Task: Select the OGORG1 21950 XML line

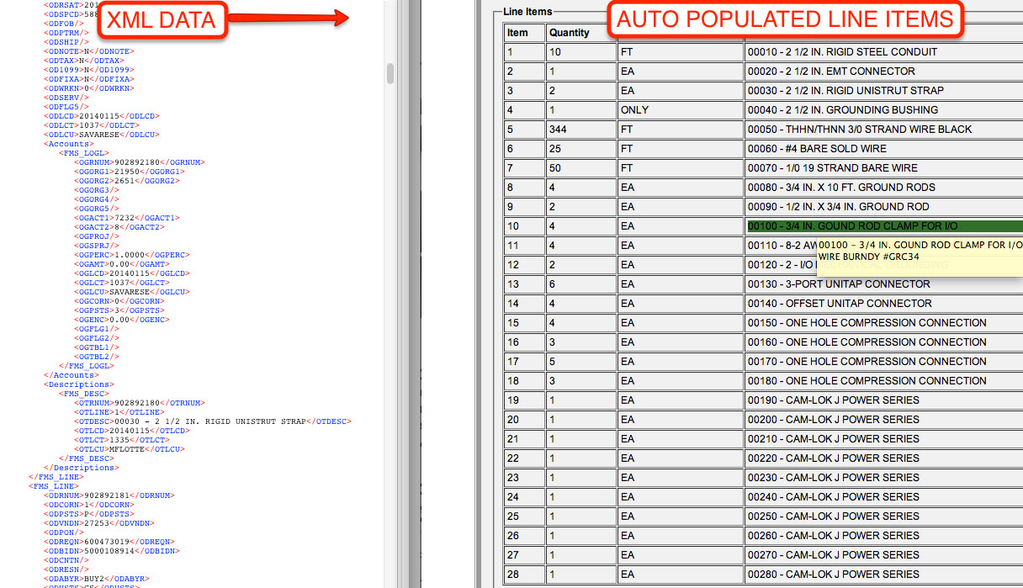Action: 130,172
